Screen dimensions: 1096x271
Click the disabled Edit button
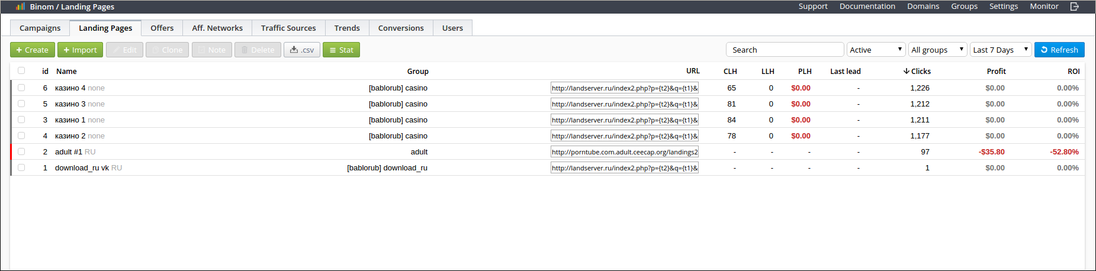click(124, 50)
